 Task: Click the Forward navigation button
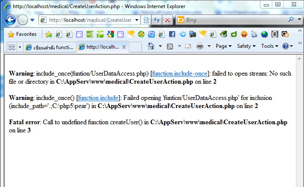pos(23,20)
